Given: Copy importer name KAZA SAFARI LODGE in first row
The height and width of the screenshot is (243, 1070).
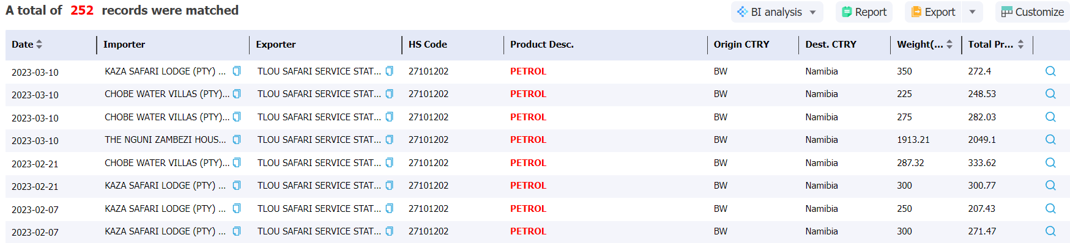Looking at the screenshot, I should coord(237,71).
